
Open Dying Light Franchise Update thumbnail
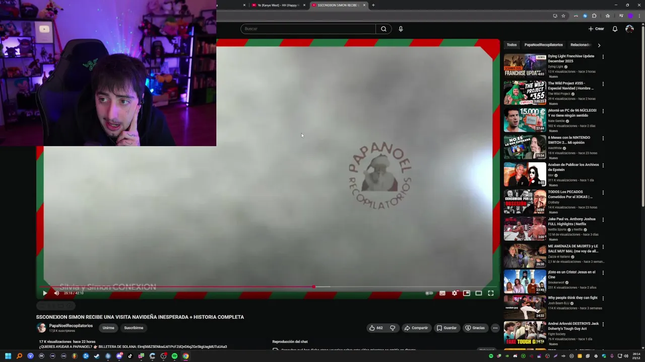point(525,65)
